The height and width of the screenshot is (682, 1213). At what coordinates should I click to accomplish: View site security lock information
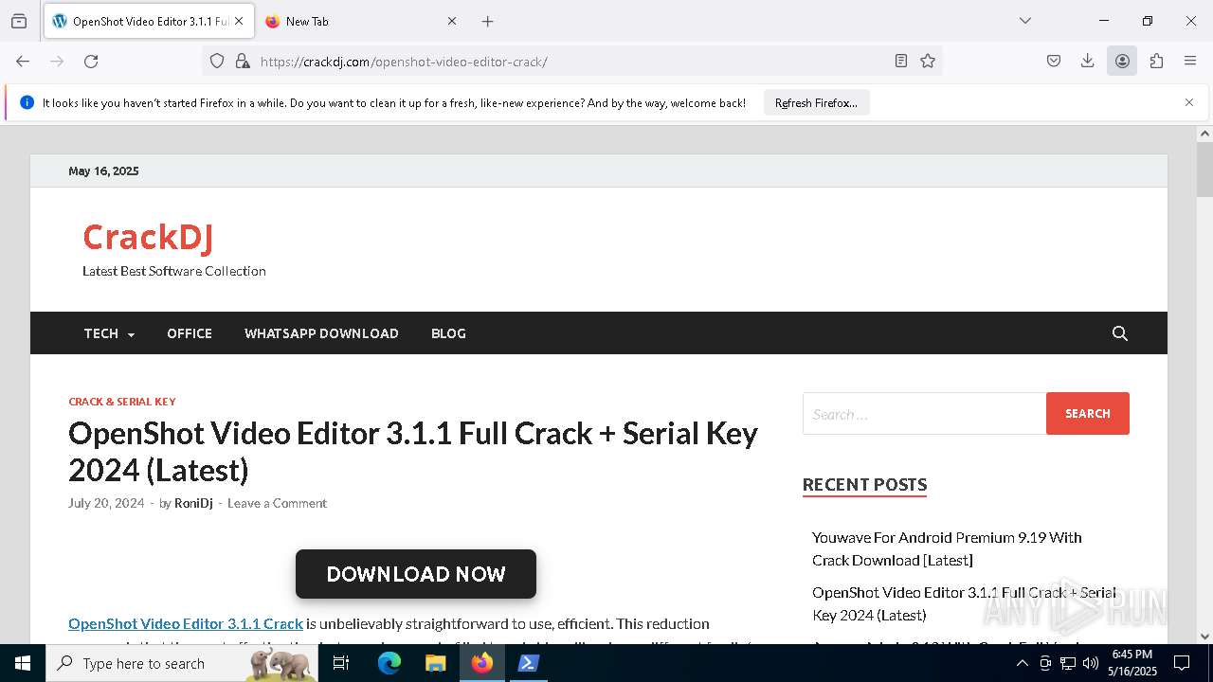pos(243,62)
